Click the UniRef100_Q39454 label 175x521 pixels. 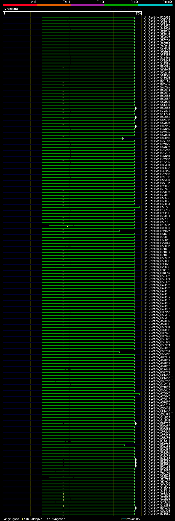(157, 454)
